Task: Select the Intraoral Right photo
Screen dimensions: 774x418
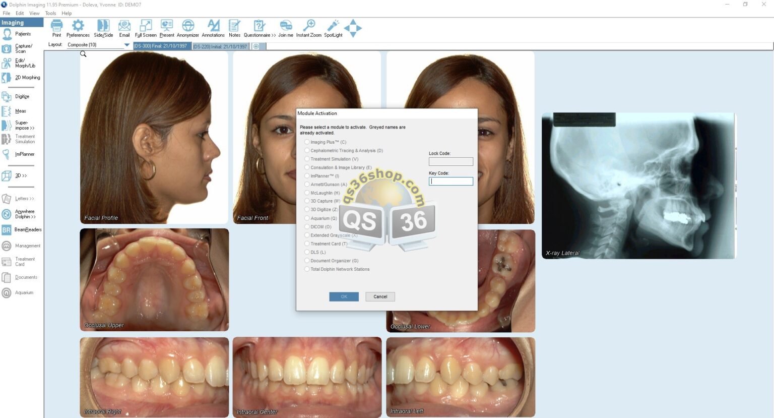Action: coord(154,377)
